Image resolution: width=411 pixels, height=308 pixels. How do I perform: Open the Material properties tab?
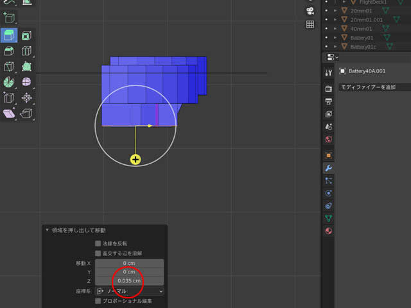pyautogui.click(x=328, y=231)
